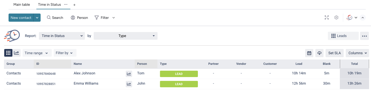
Task: Click the New contact button
Action: [x=21, y=18]
